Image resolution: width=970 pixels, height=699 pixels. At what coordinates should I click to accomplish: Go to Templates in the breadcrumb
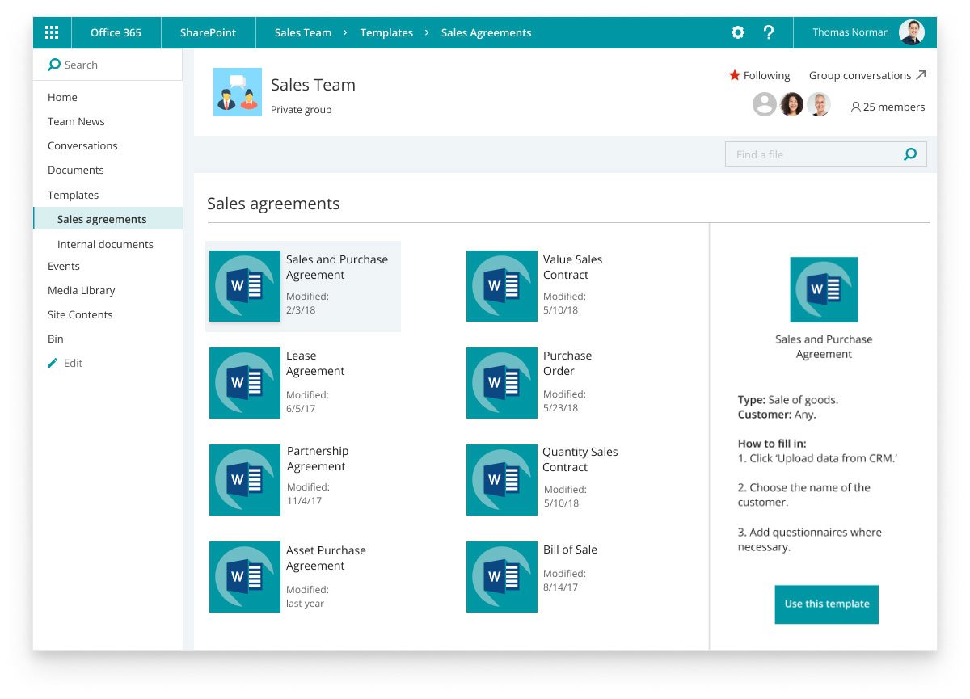pos(386,32)
